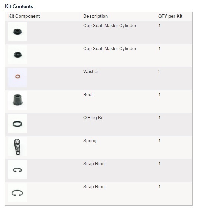Click the Boot description text
Image resolution: width=198 pixels, height=208 pixels.
[x=88, y=95]
